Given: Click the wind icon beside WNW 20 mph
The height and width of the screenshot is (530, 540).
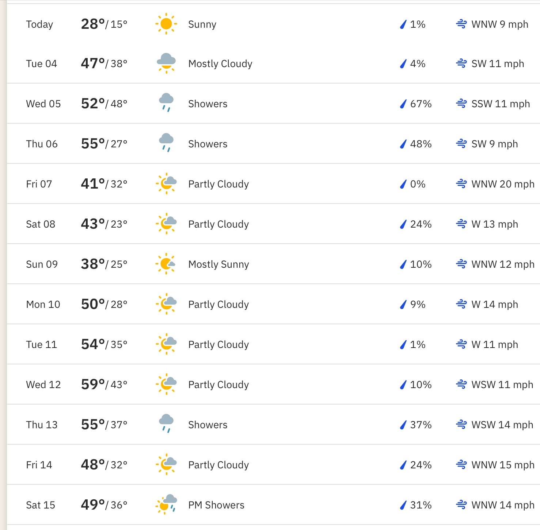Looking at the screenshot, I should pos(461,184).
